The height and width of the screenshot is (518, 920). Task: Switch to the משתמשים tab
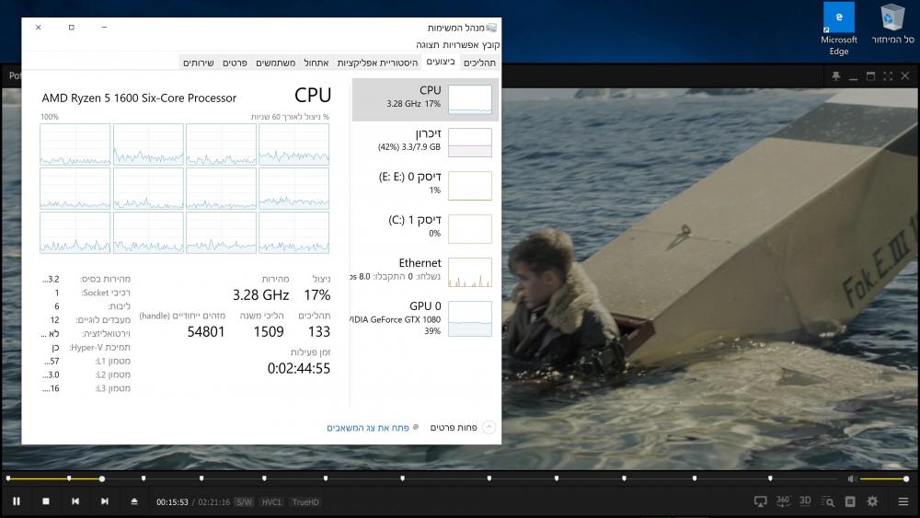tap(276, 63)
